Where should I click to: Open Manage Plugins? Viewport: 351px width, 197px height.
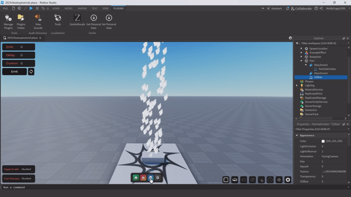coord(8,22)
